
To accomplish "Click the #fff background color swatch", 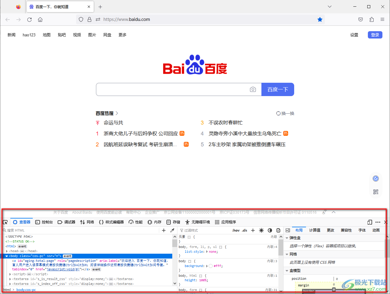I will pos(211,266).
